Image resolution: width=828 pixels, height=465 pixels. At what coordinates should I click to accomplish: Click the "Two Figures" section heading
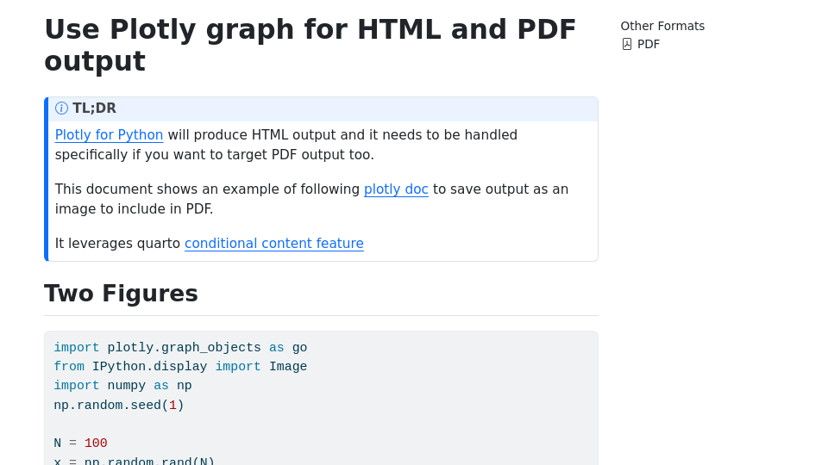(x=121, y=294)
